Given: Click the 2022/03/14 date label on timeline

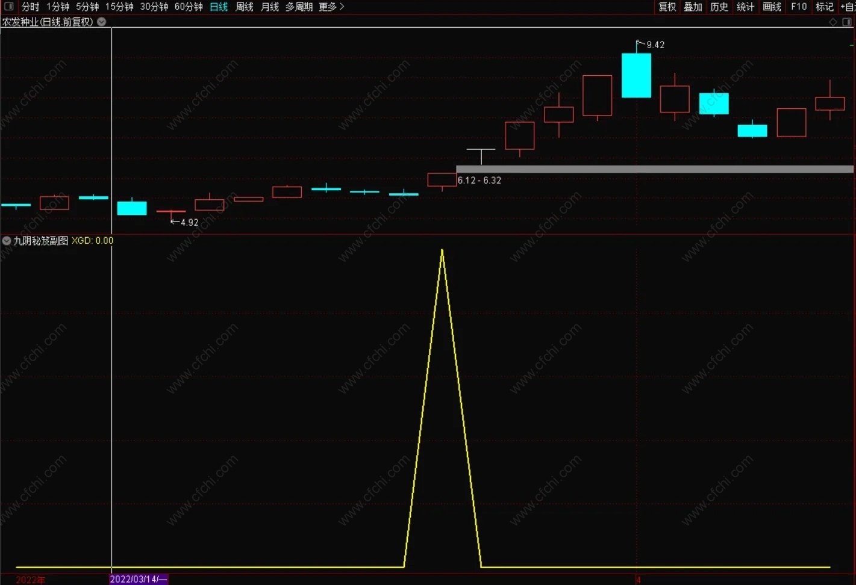Looking at the screenshot, I should click(x=139, y=579).
